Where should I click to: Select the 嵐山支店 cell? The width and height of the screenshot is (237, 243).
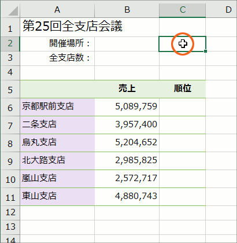[x=57, y=179]
